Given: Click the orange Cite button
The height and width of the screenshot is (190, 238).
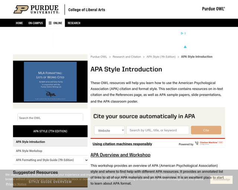Looking at the screenshot, I should [x=206, y=130].
